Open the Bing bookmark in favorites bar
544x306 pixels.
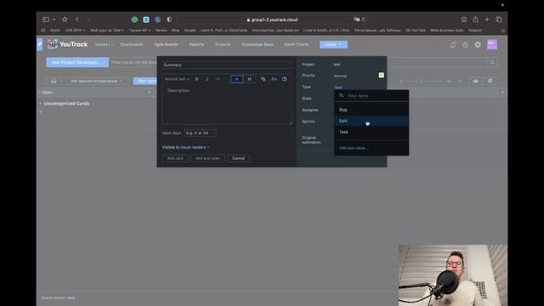point(176,31)
